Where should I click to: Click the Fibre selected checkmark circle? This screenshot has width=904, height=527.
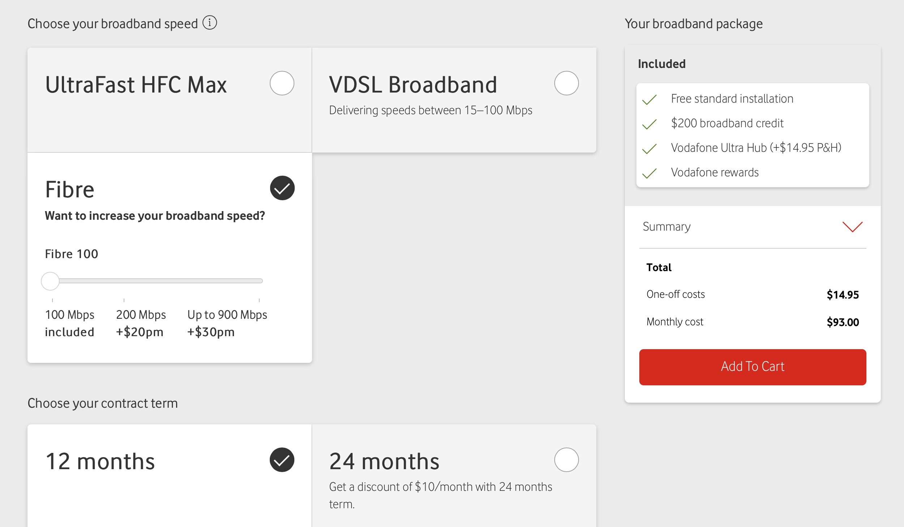282,188
